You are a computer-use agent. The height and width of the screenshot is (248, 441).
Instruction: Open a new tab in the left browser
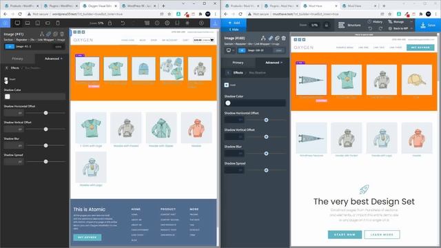click(164, 6)
